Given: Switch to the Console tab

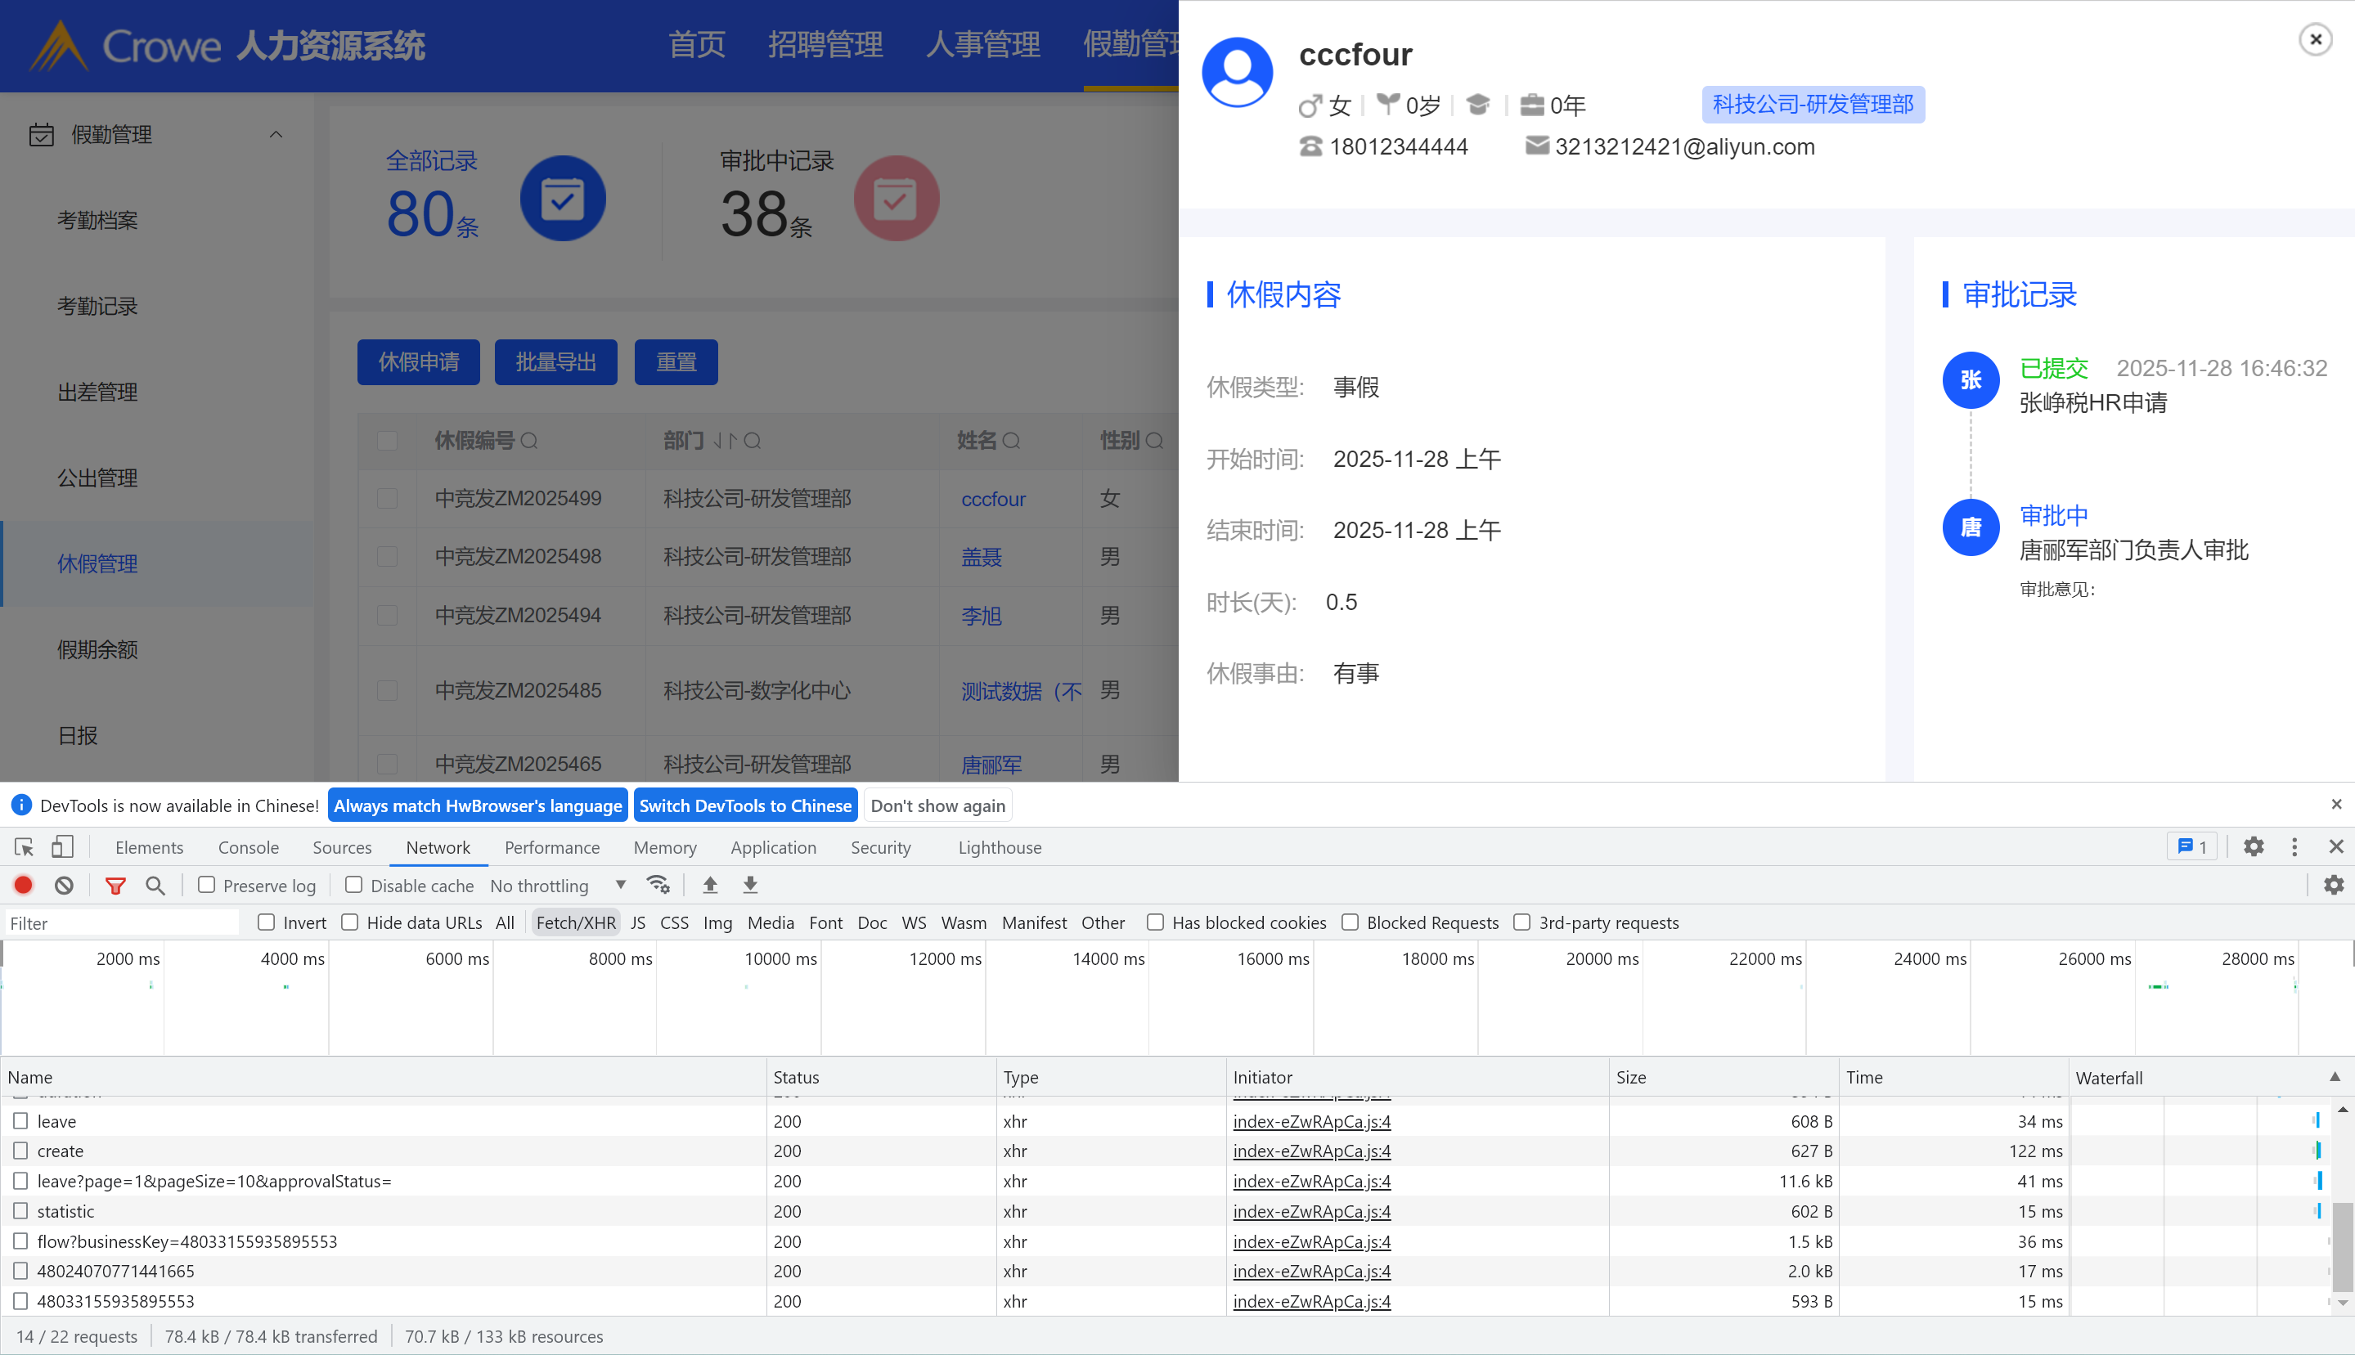Looking at the screenshot, I should [249, 847].
